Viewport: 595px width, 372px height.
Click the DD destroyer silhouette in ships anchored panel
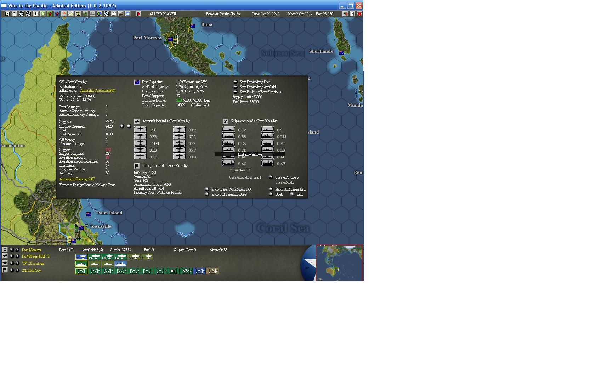[228, 150]
